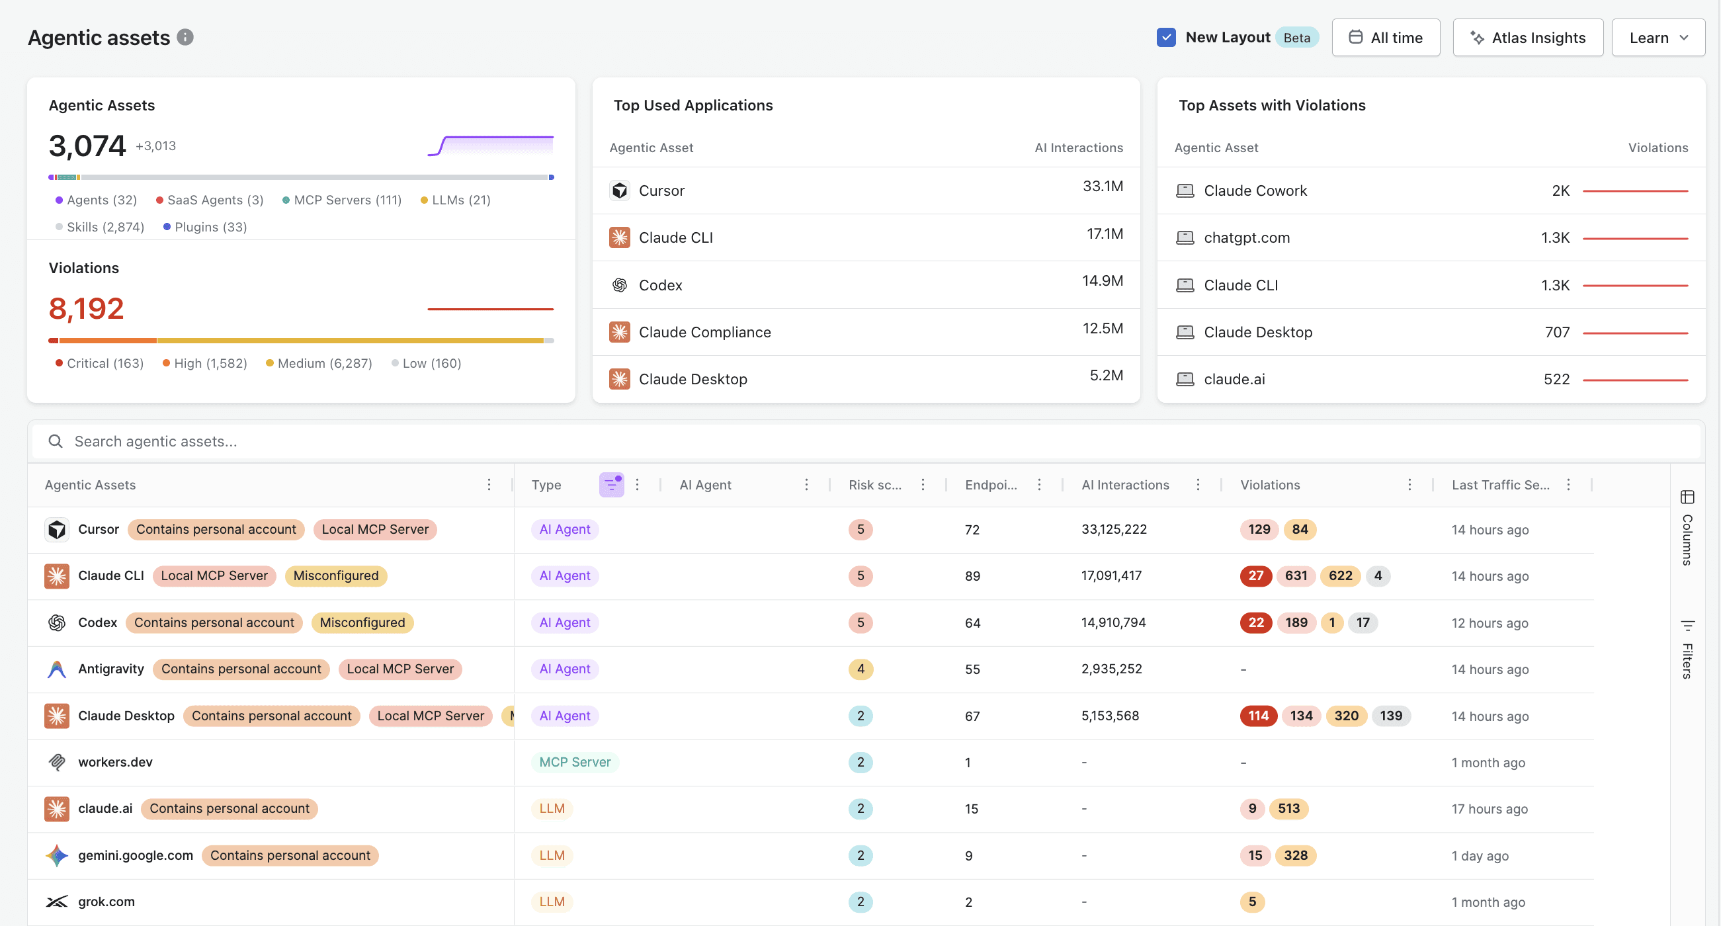Click the claude.ai icon in the table
The width and height of the screenshot is (1721, 926).
click(x=57, y=808)
